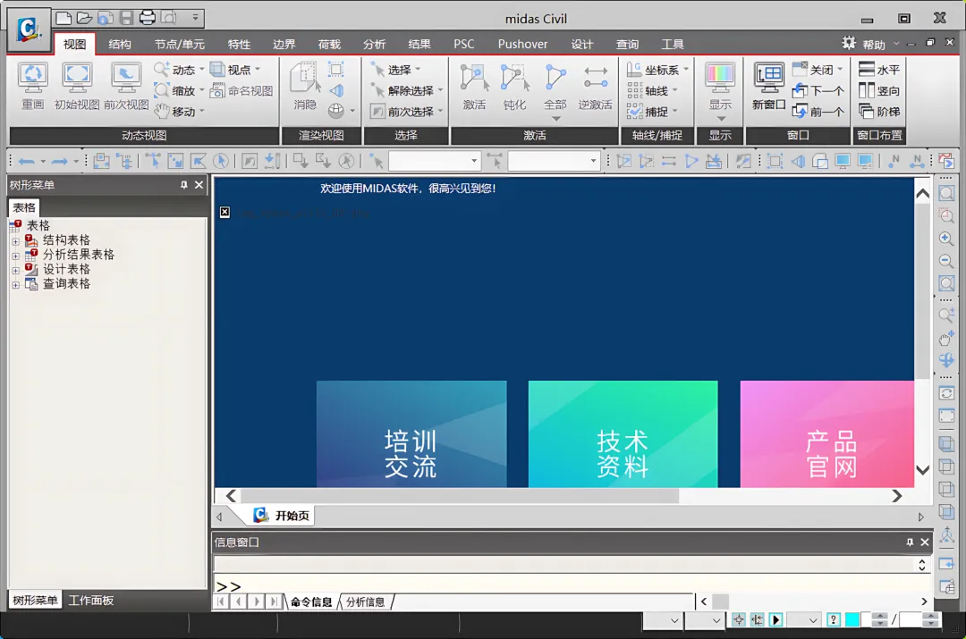966x639 pixels.
Task: Expand the 结构表格 tree node
Action: 15,240
